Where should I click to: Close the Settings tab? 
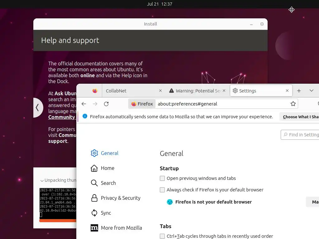pos(287,91)
